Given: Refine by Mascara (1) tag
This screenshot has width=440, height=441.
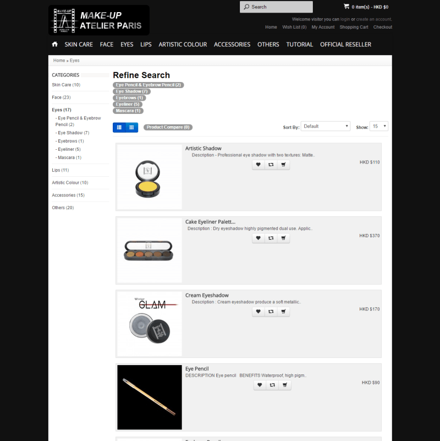Looking at the screenshot, I should coord(128,111).
